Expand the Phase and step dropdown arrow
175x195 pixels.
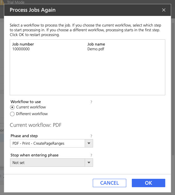pyautogui.click(x=89, y=144)
